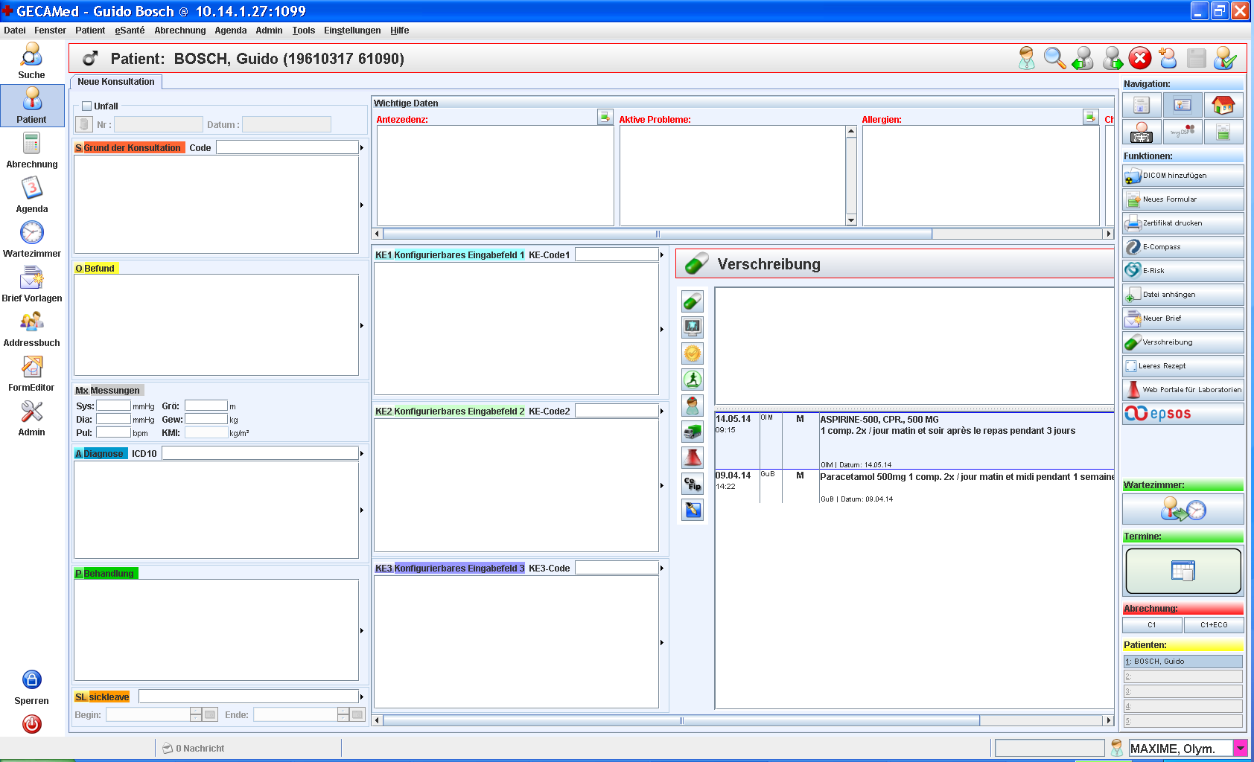This screenshot has height=762, width=1254.
Task: Click the Zertifikat drucken button
Action: (x=1183, y=223)
